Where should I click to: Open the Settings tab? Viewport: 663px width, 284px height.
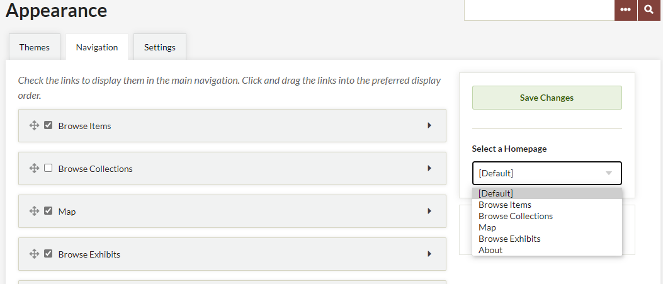(x=160, y=47)
